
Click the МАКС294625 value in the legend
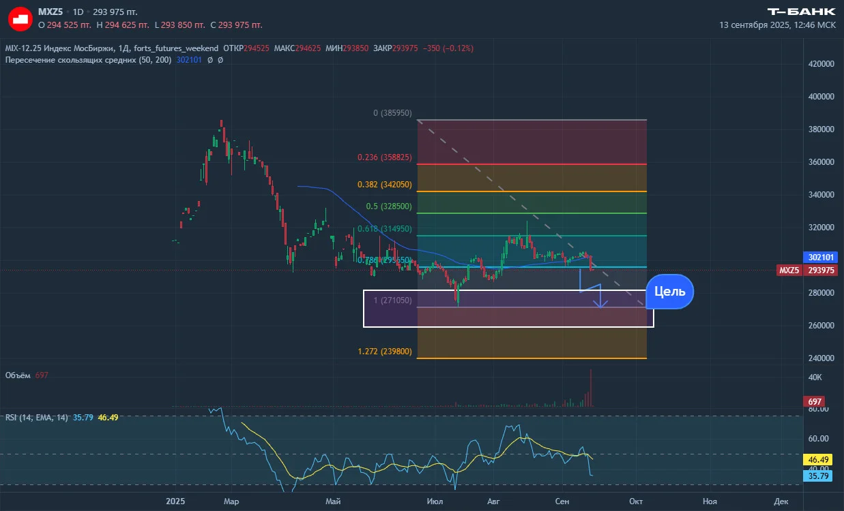[x=297, y=48]
